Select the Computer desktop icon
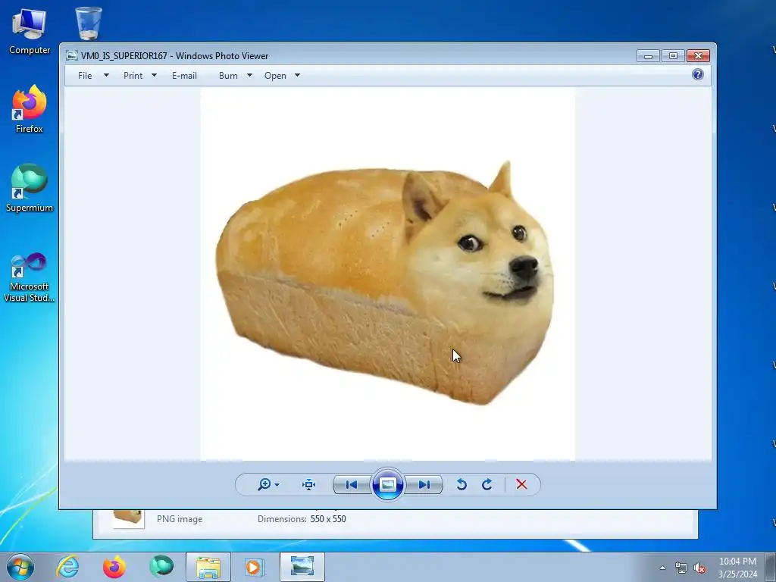The height and width of the screenshot is (582, 776). tap(30, 31)
